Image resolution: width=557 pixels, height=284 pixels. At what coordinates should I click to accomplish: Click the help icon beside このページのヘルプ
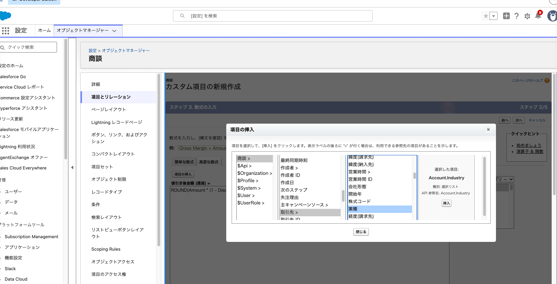[x=547, y=81]
